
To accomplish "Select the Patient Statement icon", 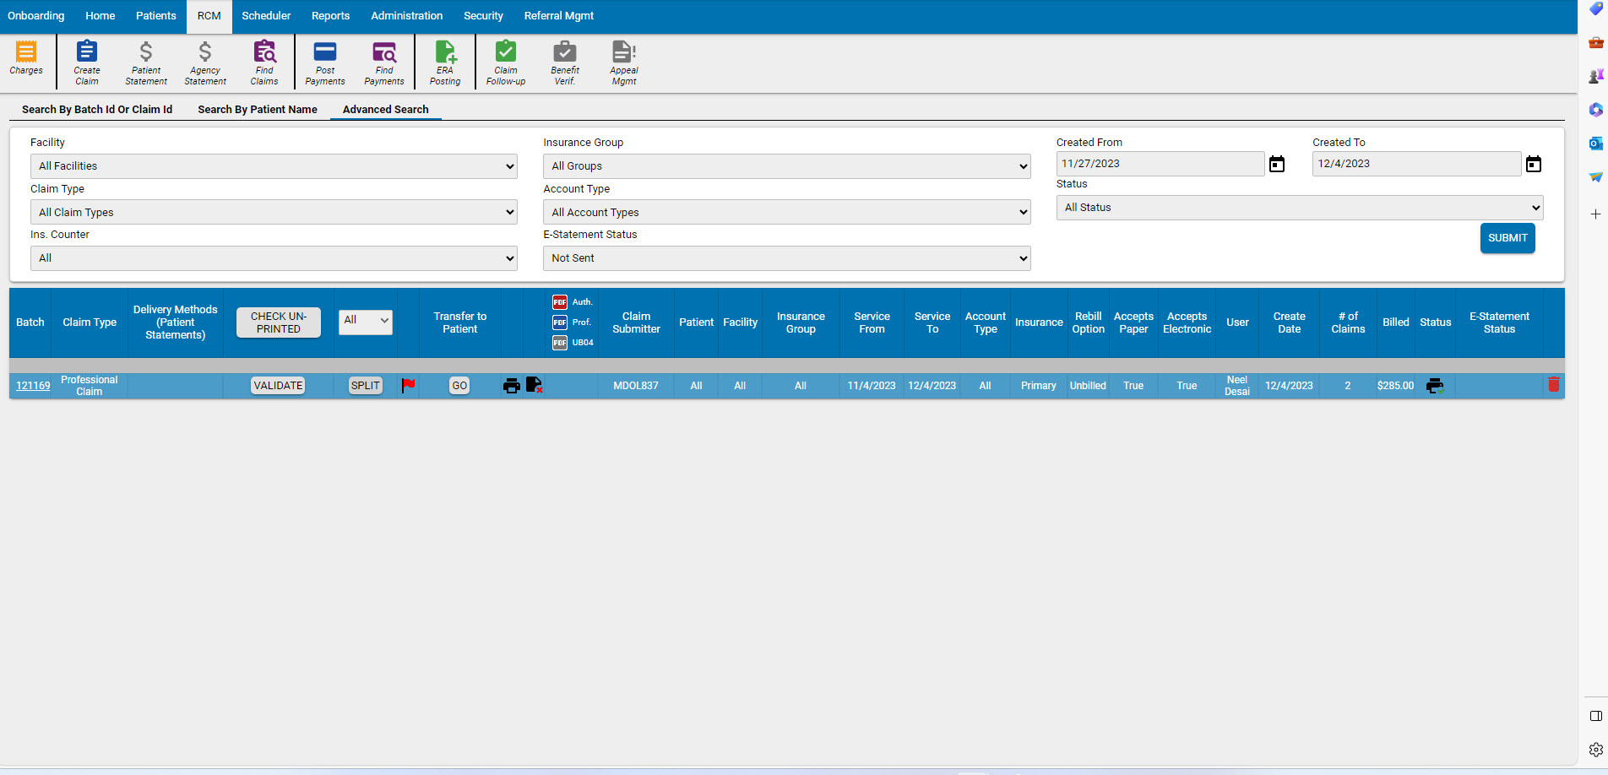I will click(x=145, y=62).
